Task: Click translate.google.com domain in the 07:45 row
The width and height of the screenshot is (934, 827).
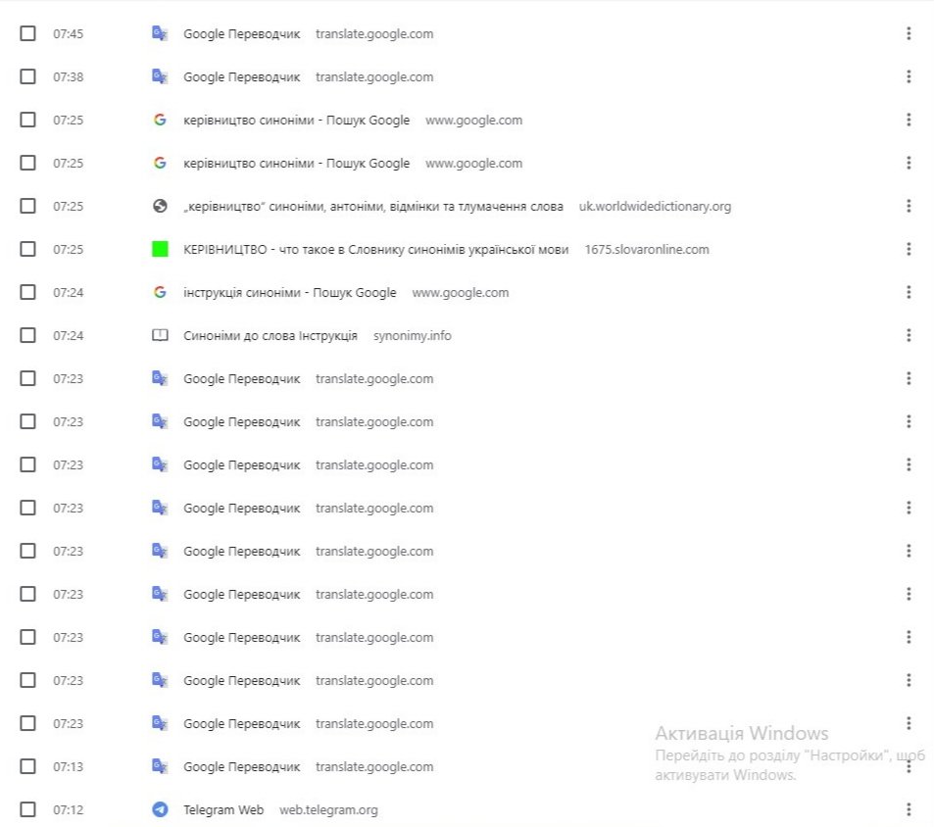Action: (x=374, y=34)
